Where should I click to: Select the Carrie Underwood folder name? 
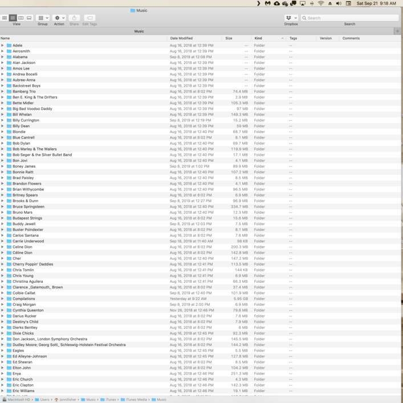29,241
